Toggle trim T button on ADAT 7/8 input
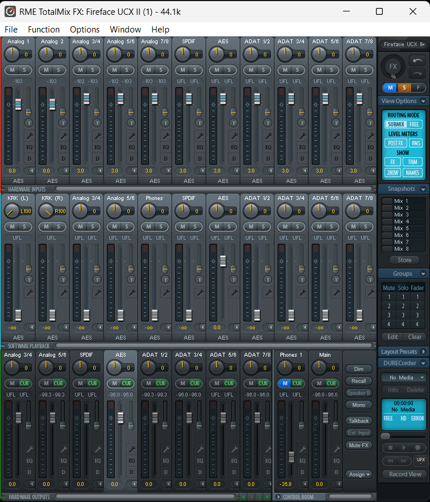This screenshot has height=502, width=430. [x=370, y=123]
